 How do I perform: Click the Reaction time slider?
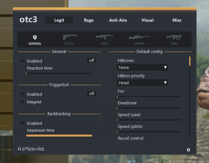tap(59, 73)
